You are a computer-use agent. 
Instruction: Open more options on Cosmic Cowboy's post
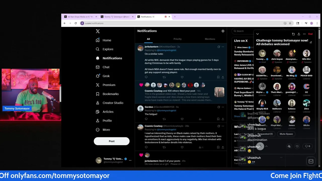coord(223,126)
